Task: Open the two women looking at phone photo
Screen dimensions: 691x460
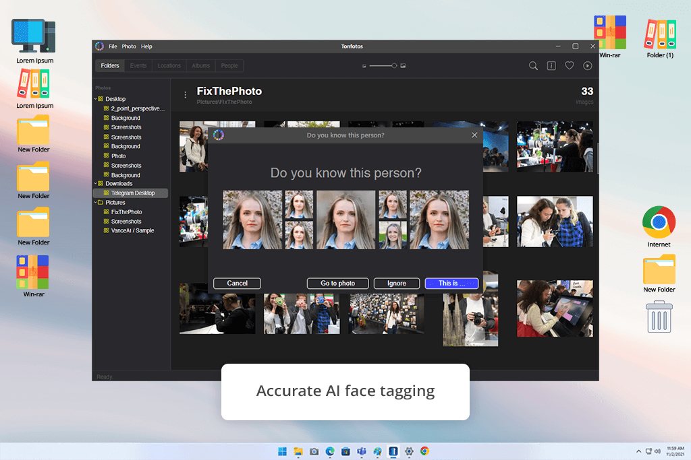Action: (x=555, y=222)
